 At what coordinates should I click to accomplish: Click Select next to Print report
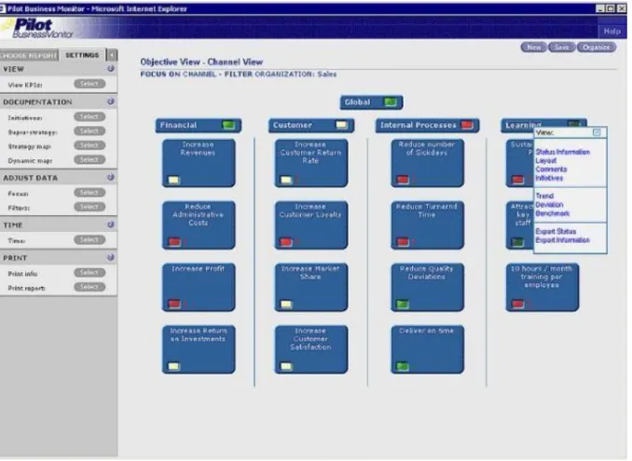tap(89, 287)
